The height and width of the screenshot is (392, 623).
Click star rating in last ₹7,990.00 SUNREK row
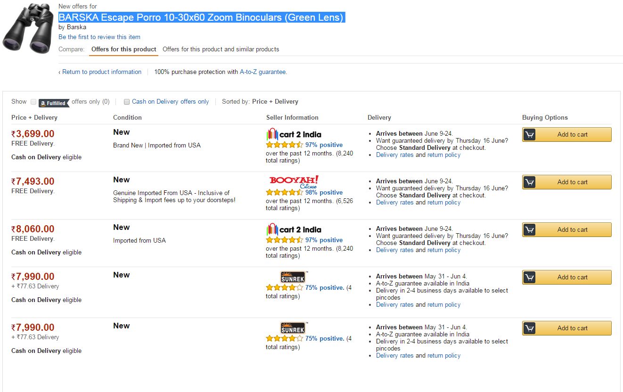click(284, 338)
